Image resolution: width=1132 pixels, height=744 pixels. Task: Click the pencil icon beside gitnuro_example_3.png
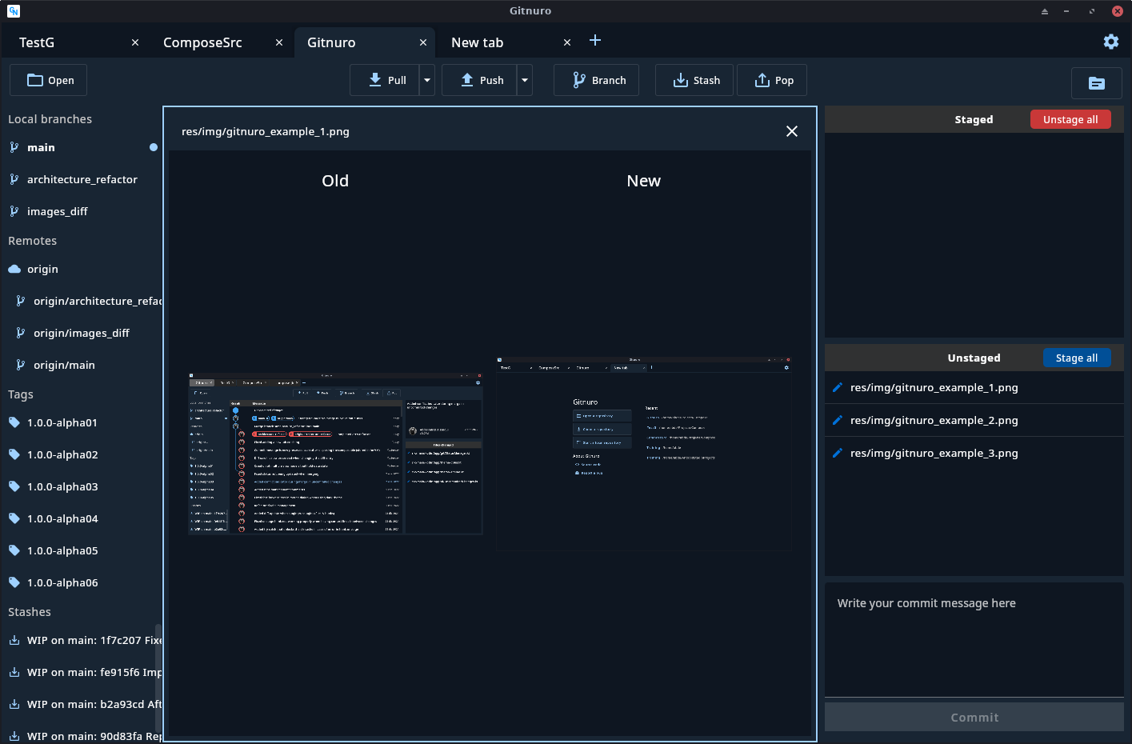(x=838, y=453)
